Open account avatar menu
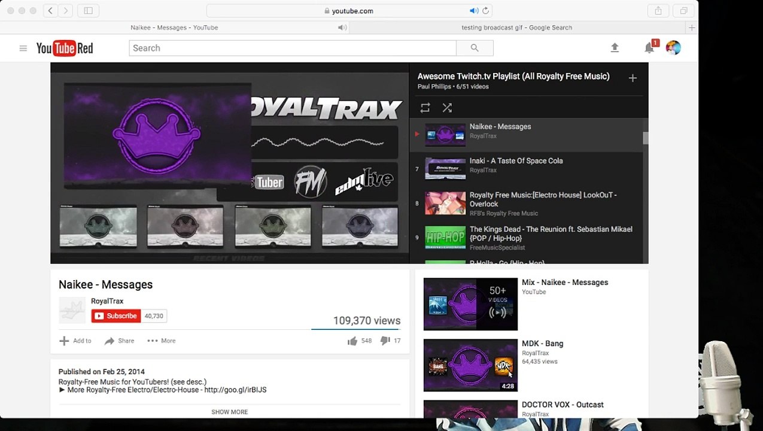The width and height of the screenshot is (763, 431). coord(673,48)
